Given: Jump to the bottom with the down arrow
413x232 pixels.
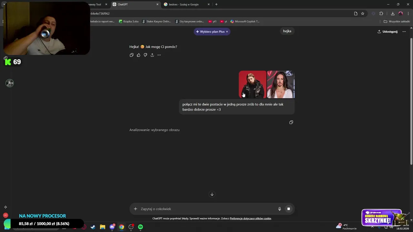Looking at the screenshot, I should (x=212, y=194).
